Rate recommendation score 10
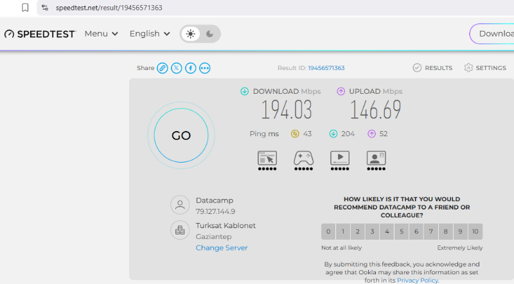The width and height of the screenshot is (514, 284). [x=475, y=231]
